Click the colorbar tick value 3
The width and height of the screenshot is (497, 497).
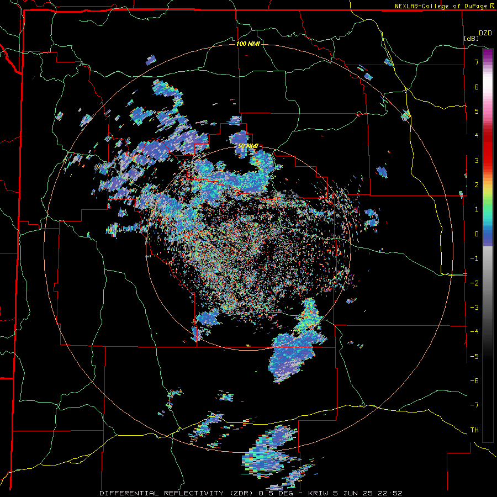pyautogui.click(x=477, y=160)
